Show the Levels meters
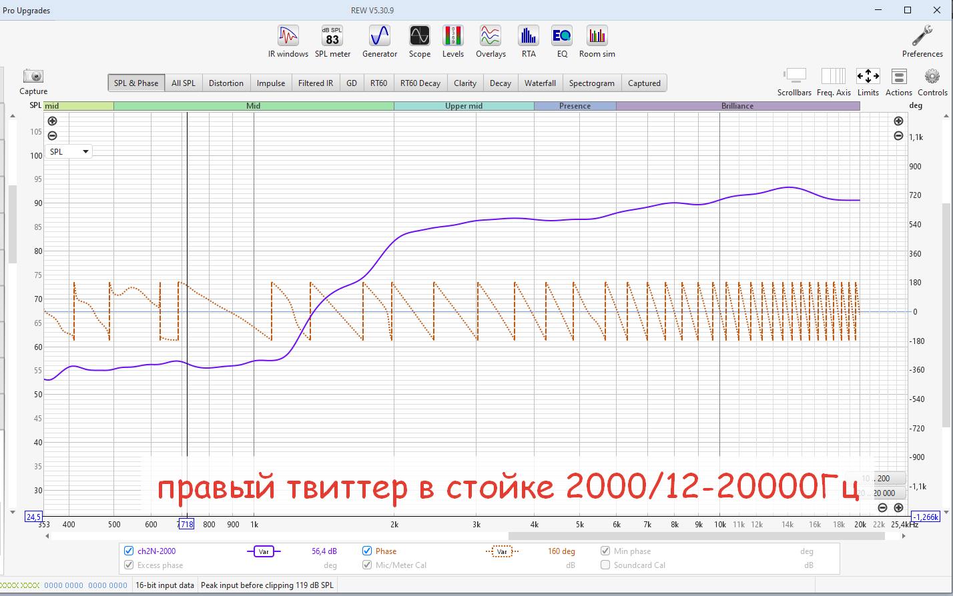Viewport: 953px width, 596px height. click(453, 41)
